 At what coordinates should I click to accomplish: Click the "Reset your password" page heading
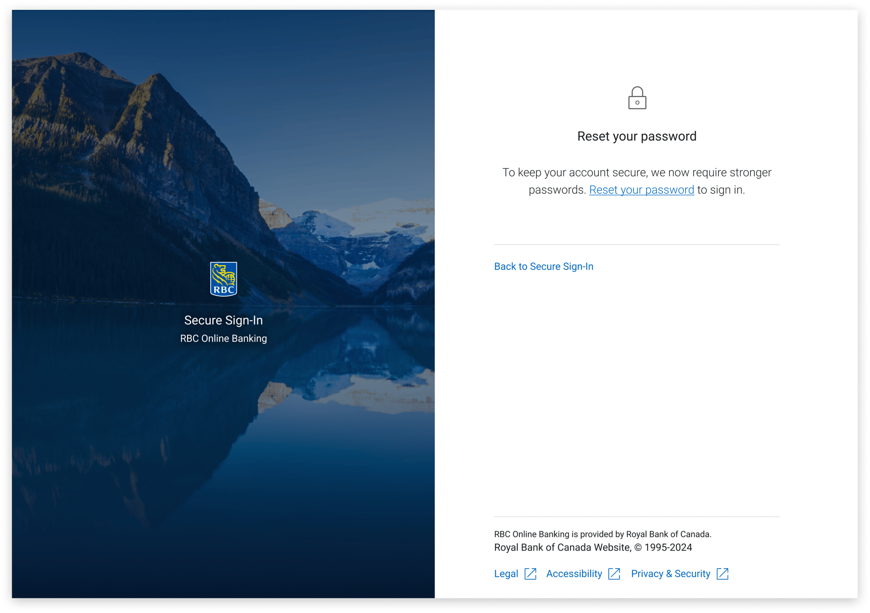tap(637, 136)
